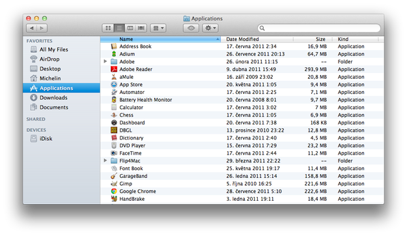Click the date '13. prosince 2010 23:22'
The height and width of the screenshot is (236, 407).
[x=255, y=130]
